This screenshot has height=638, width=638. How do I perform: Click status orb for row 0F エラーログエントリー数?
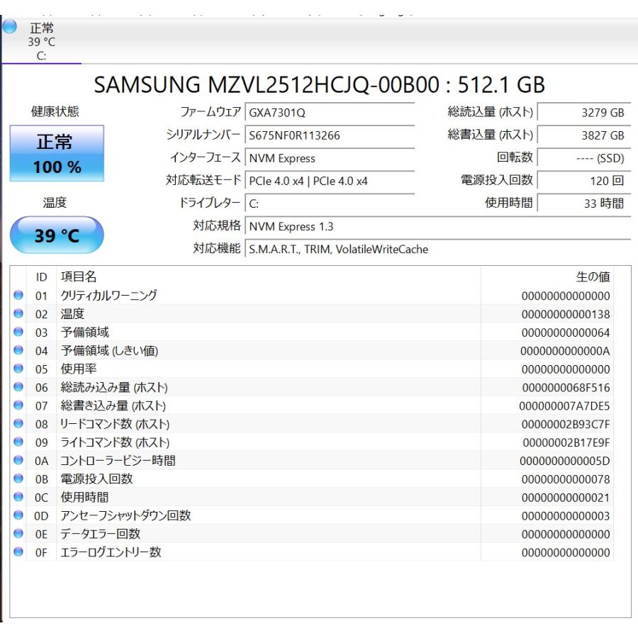18,552
